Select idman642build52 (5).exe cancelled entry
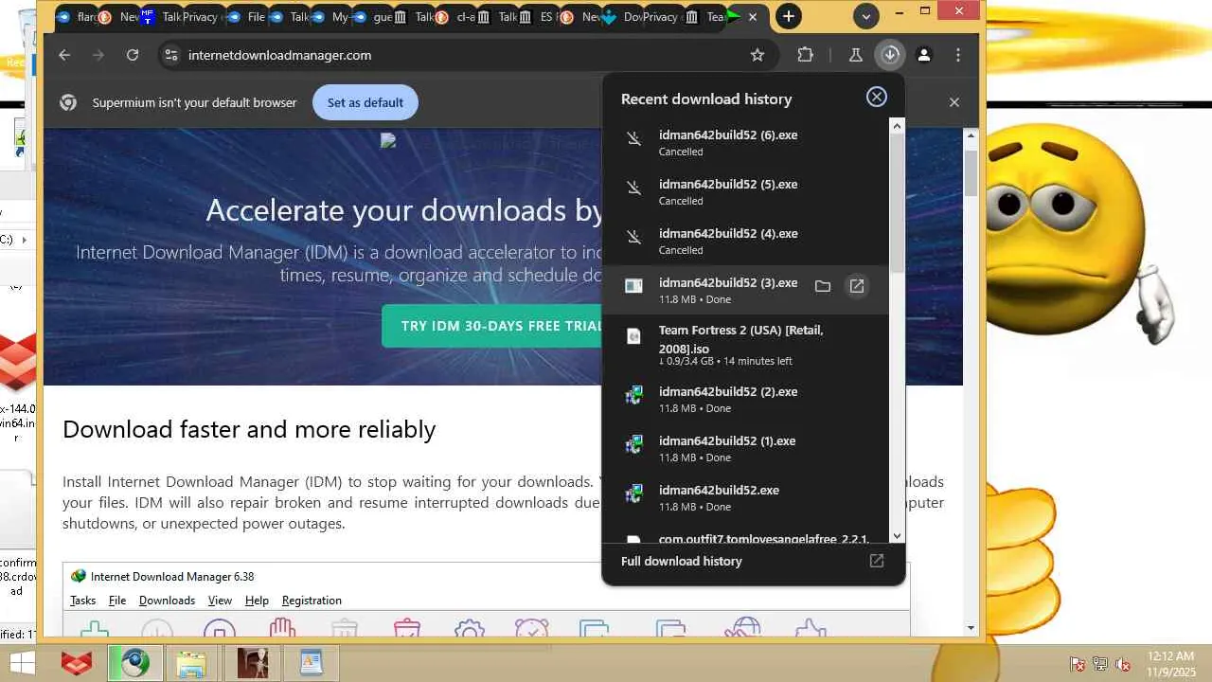This screenshot has width=1212, height=682. tap(745, 191)
